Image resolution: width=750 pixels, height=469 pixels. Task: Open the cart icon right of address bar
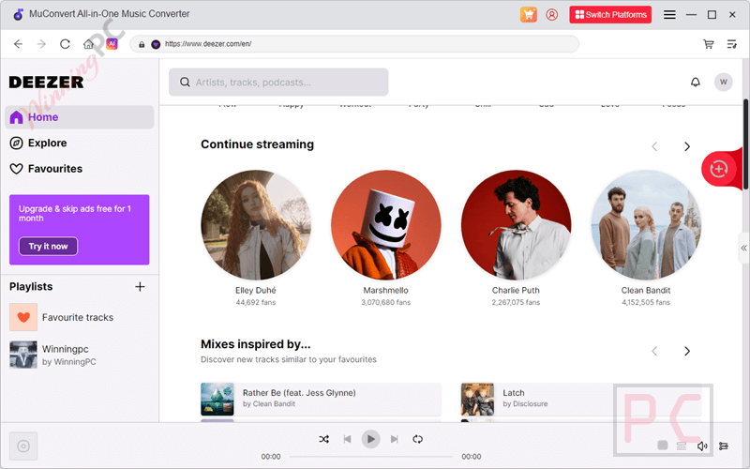click(x=709, y=44)
